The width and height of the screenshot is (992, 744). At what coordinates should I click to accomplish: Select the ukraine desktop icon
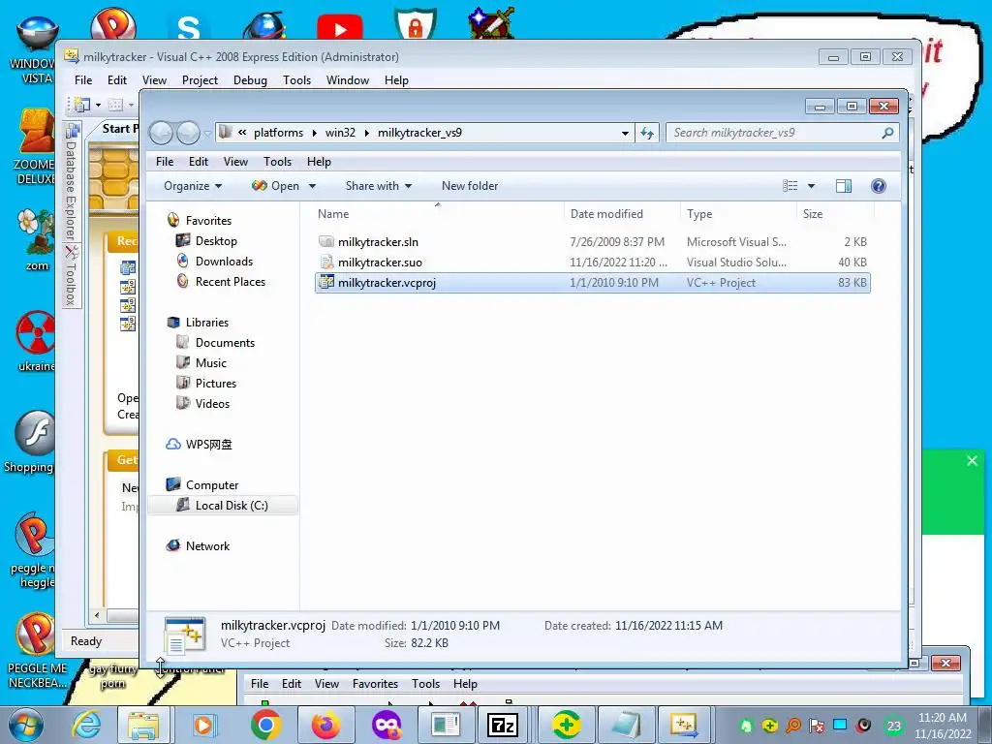36,342
